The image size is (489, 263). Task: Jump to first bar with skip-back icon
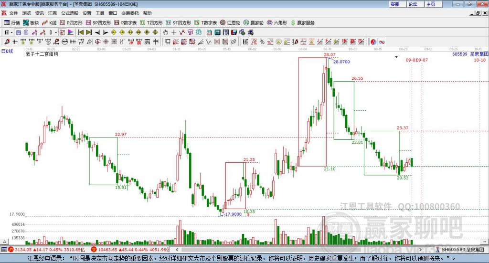pyautogui.click(x=80, y=32)
